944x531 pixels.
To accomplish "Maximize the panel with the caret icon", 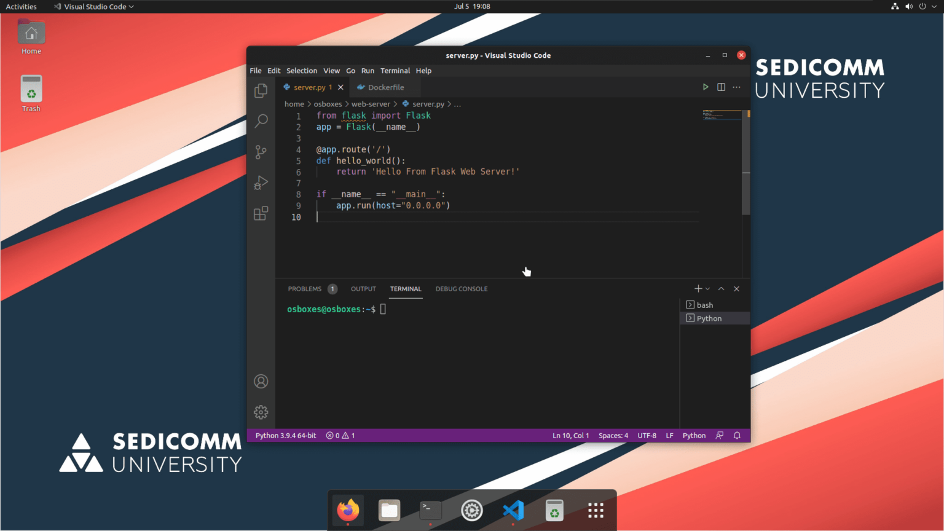I will click(x=722, y=289).
